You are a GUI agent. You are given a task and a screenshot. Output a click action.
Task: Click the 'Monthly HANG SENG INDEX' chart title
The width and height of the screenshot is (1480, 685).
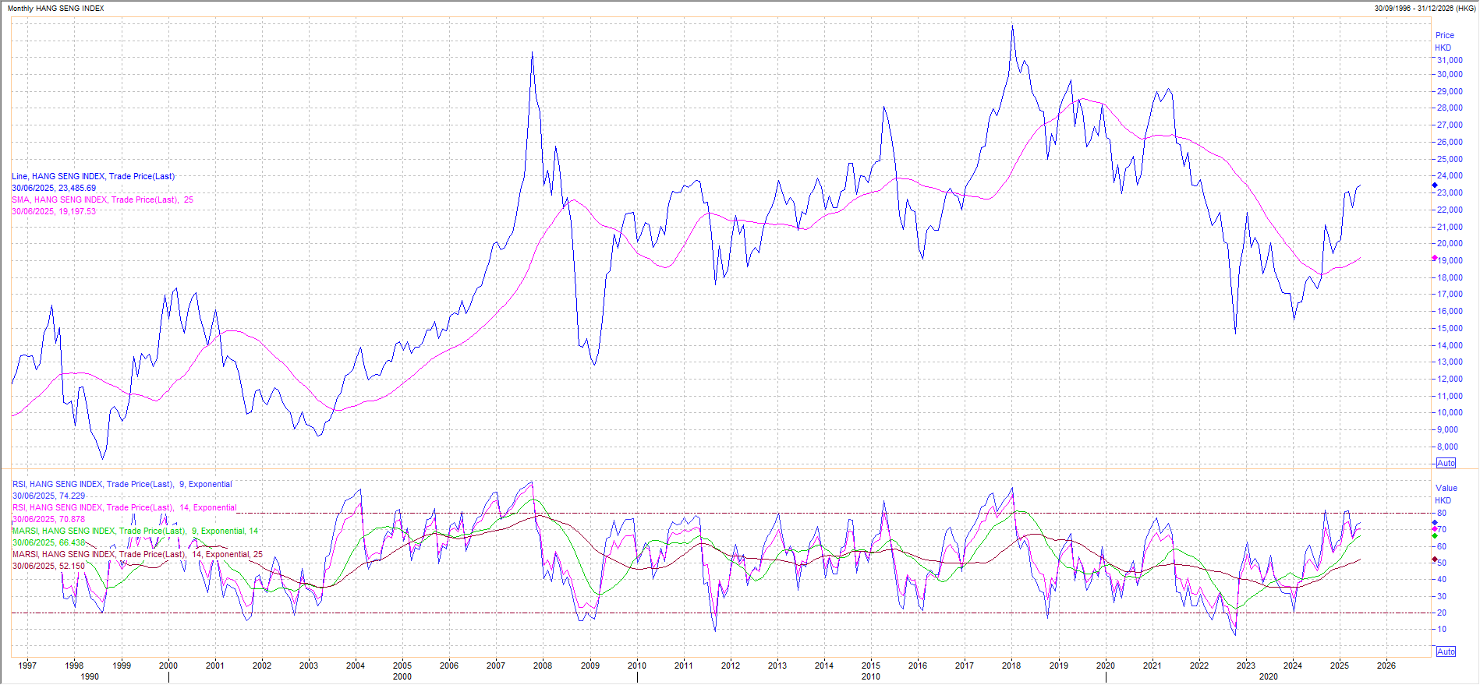pos(55,9)
